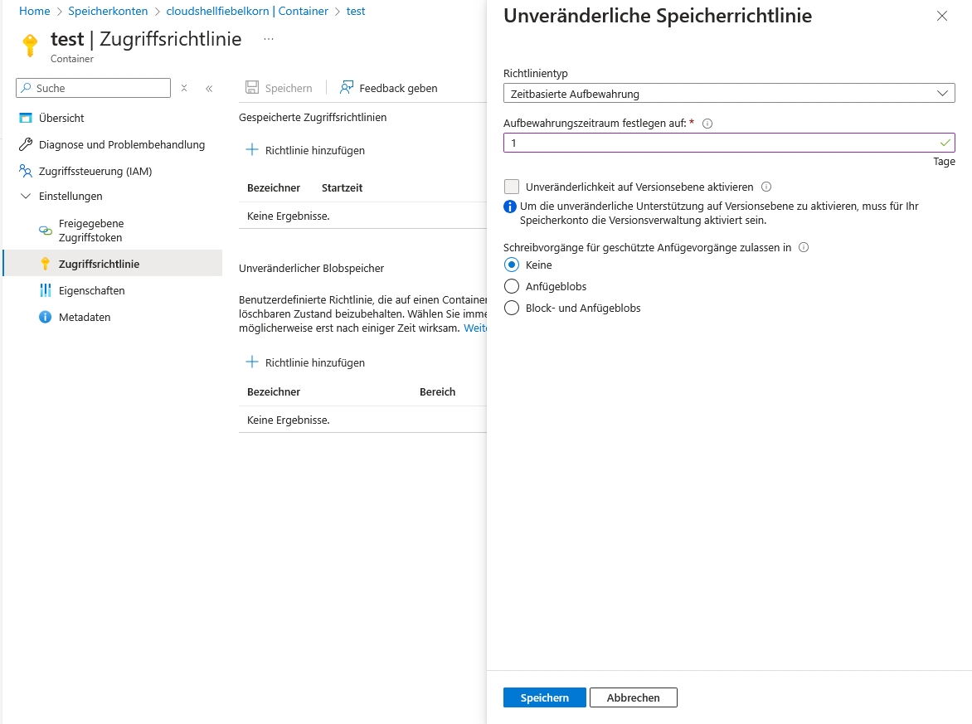Screen dimensions: 972x724
Task: Collapse the Einstellungen section
Action: point(25,197)
